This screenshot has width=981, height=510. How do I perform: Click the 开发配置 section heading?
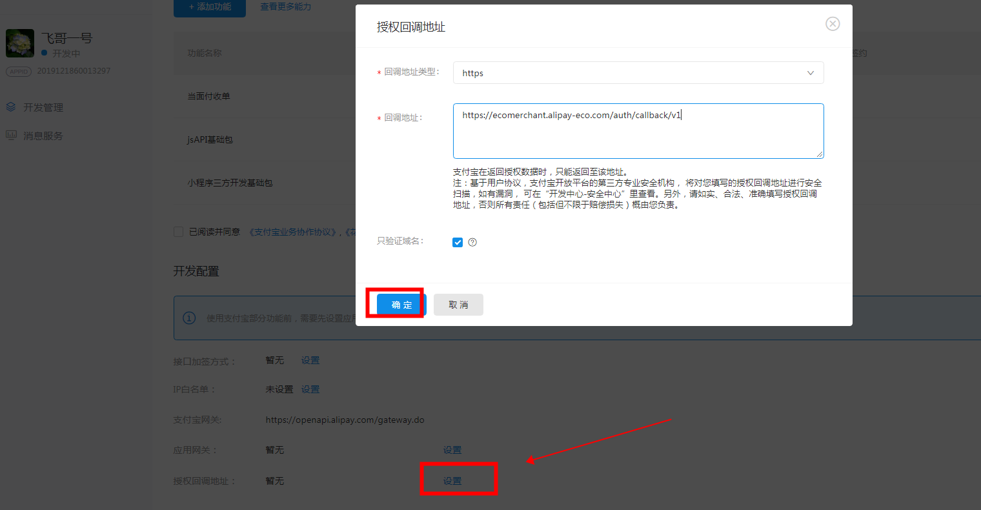(196, 271)
